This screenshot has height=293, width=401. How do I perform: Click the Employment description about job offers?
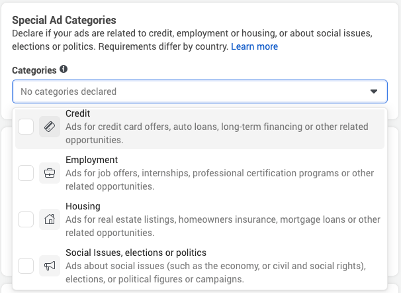tap(220, 180)
